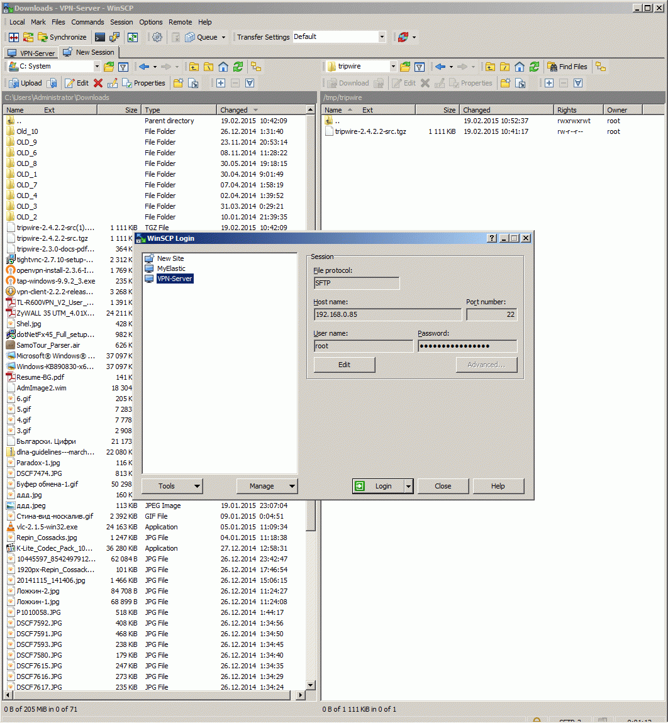Open the Queue dropdown arrow
The image size is (668, 723).
(224, 37)
